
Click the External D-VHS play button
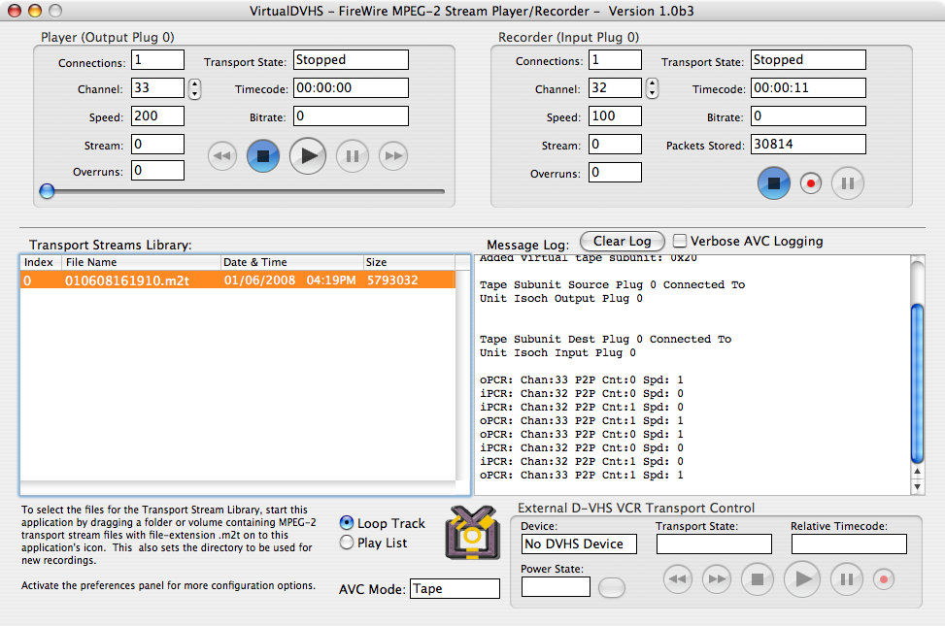[x=802, y=579]
